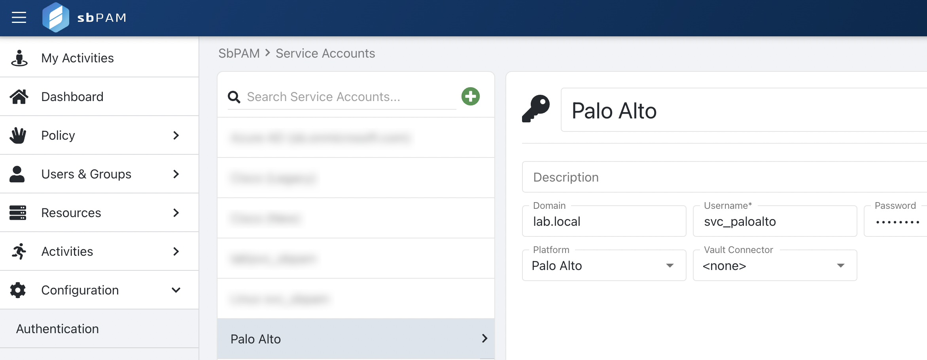927x360 pixels.
Task: Click the Configuration gear icon
Action: point(18,290)
